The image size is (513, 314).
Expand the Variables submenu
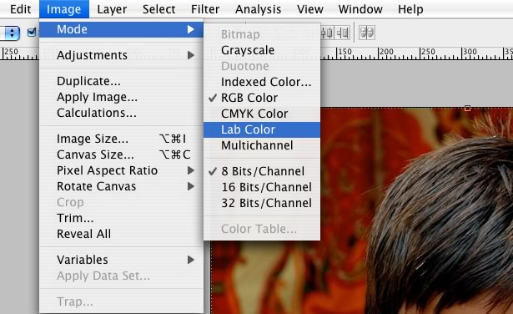122,260
